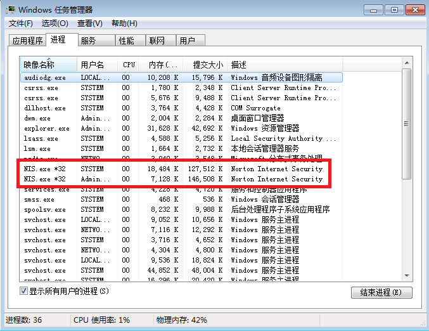Open the 文件(F) menu
Viewport: 429px width, 331px height.
21,23
